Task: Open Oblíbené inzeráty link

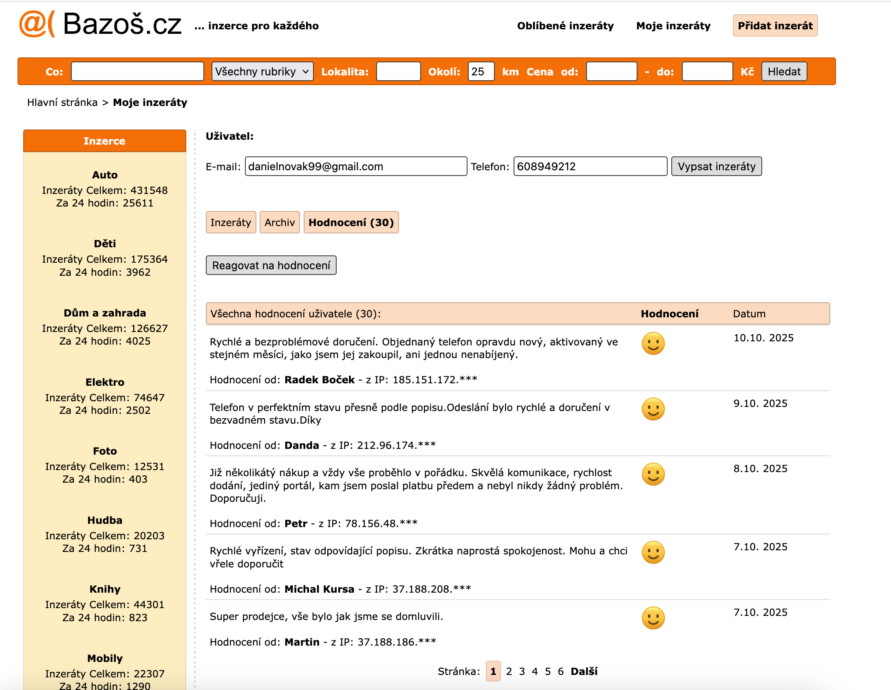Action: [565, 26]
